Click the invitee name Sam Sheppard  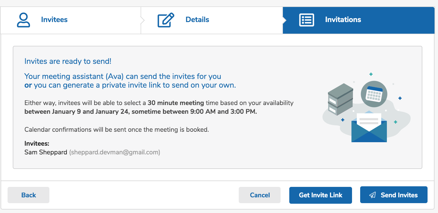[46, 152]
